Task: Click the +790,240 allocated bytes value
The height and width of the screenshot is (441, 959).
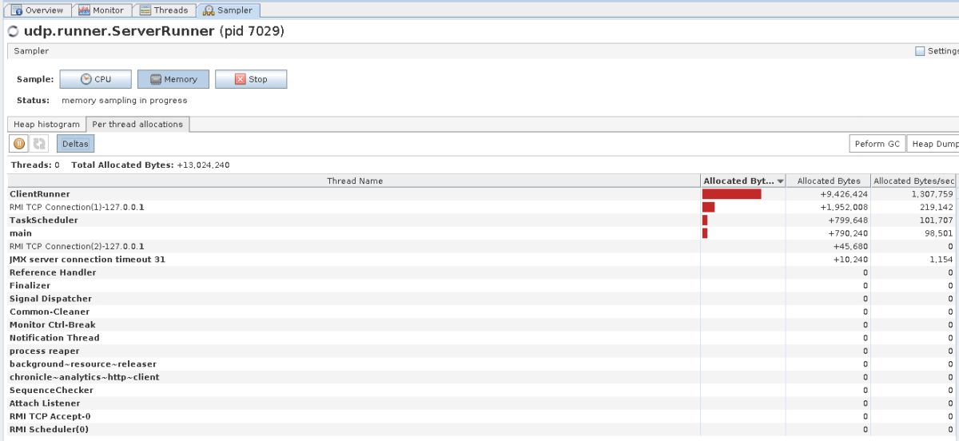Action: [x=848, y=233]
